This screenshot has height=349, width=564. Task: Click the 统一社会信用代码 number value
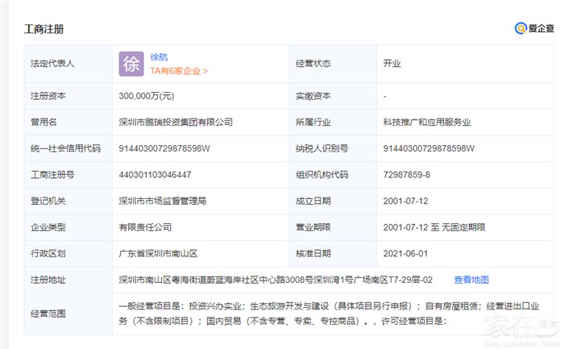tap(164, 148)
